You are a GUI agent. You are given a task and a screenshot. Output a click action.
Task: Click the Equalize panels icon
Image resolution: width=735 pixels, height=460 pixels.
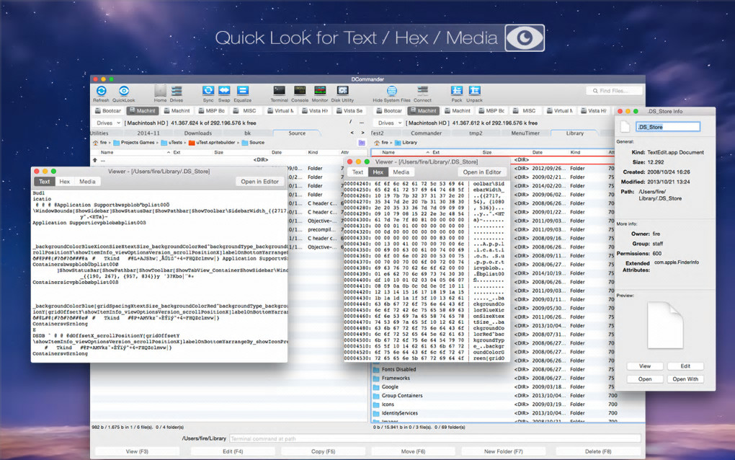coord(242,91)
